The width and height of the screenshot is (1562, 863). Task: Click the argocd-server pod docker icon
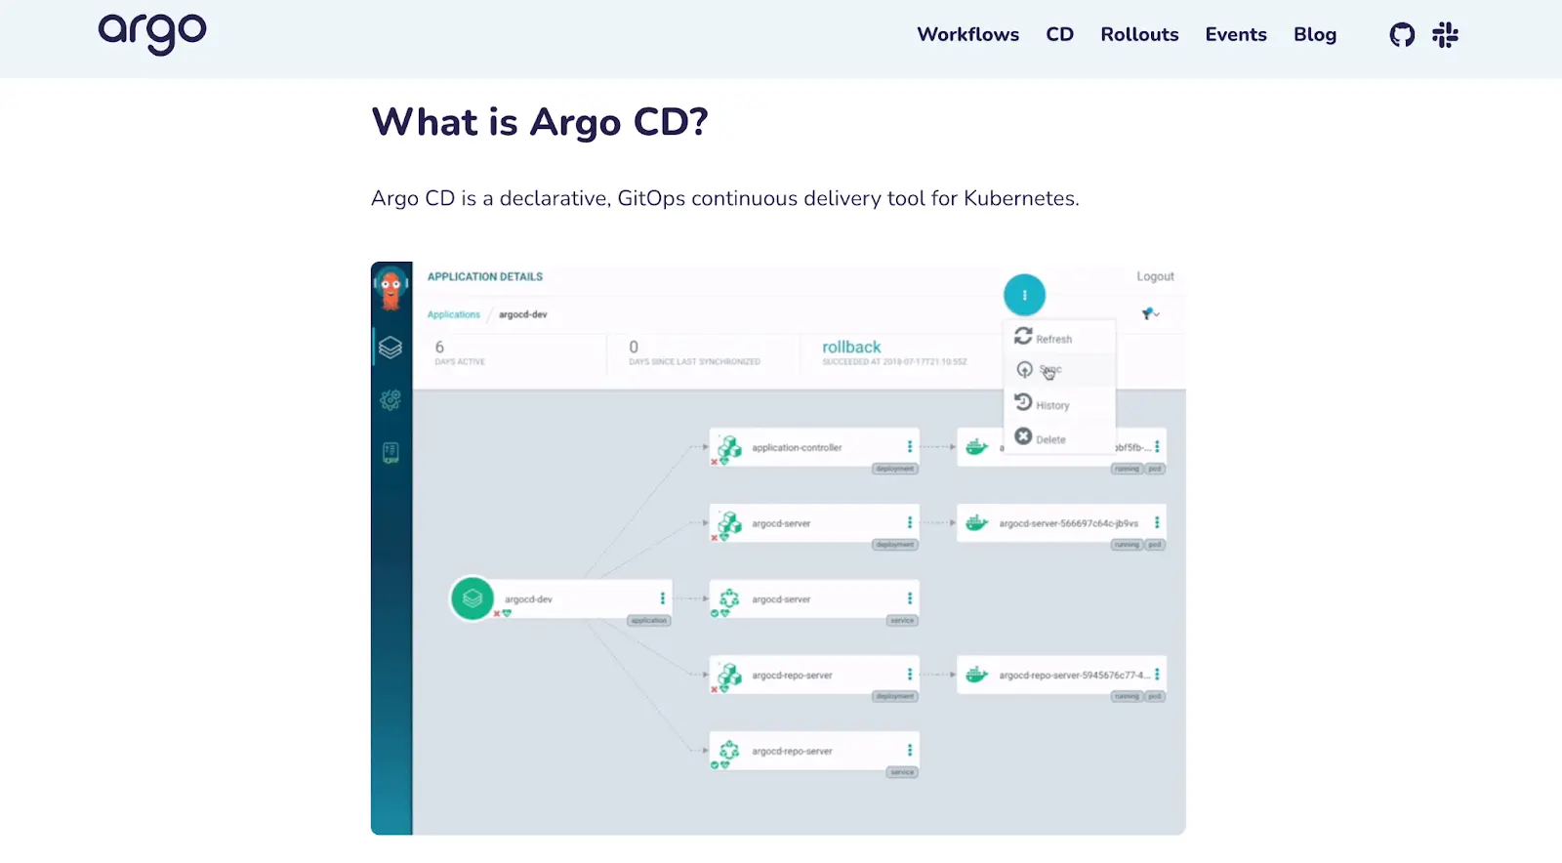click(976, 523)
